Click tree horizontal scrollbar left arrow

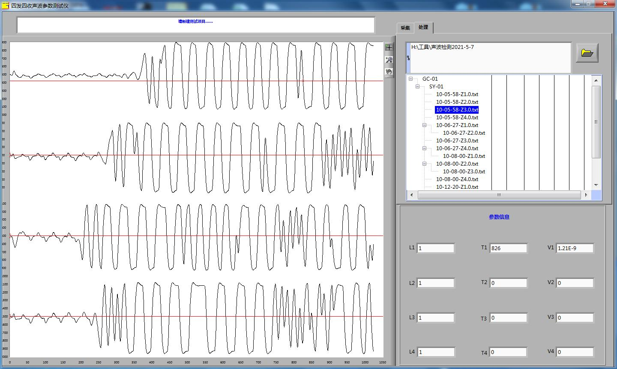[x=412, y=195]
